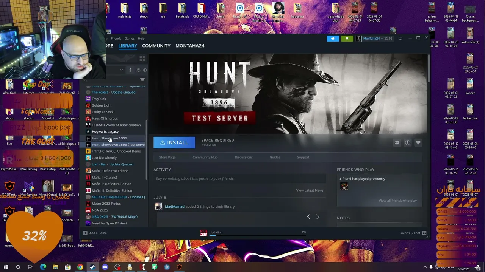Open Microsoft Store from taskbar
The width and height of the screenshot is (485, 272).
[x=67, y=267]
